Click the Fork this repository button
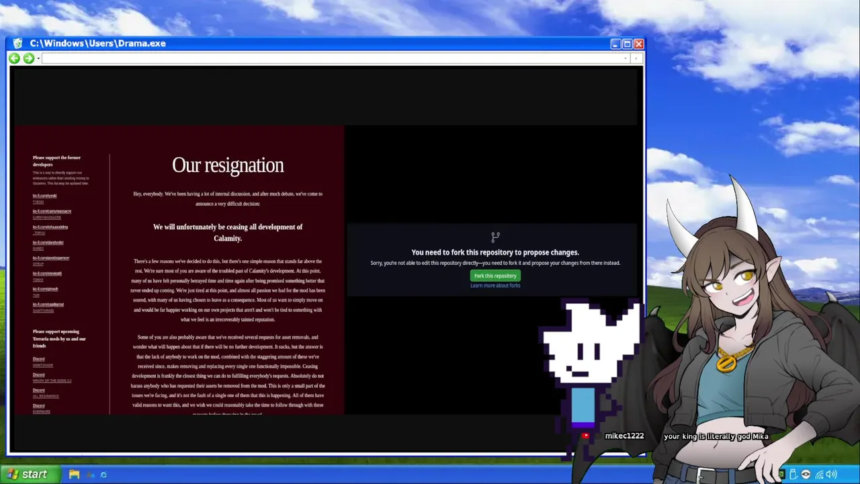This screenshot has height=484, width=860. (495, 276)
